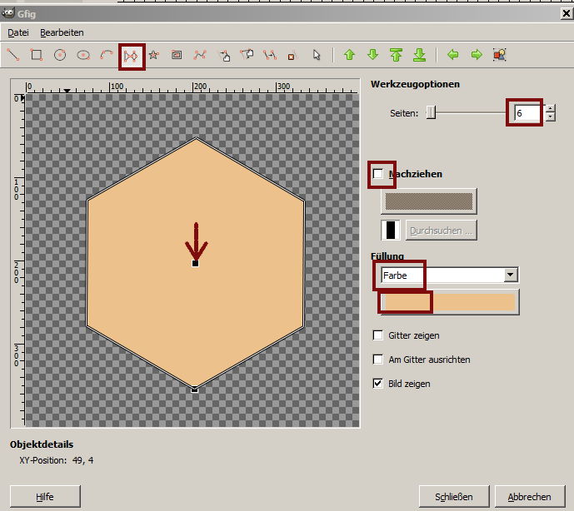Image resolution: width=574 pixels, height=511 pixels.
Task: Toggle Am Gitter ausrichten option
Action: pos(379,360)
